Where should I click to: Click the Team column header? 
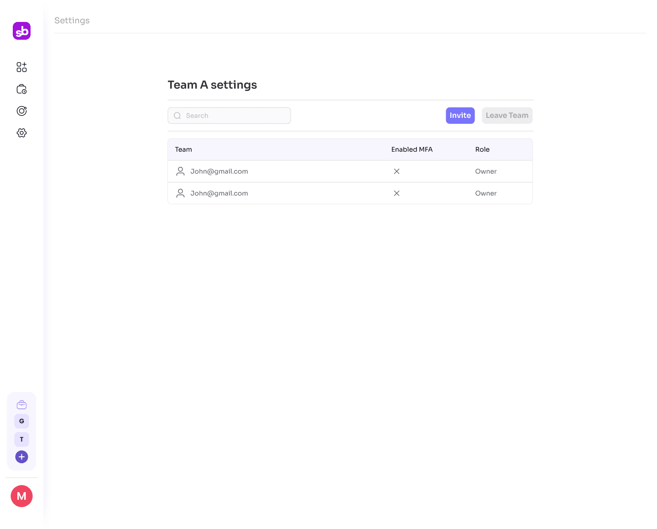[x=183, y=149]
